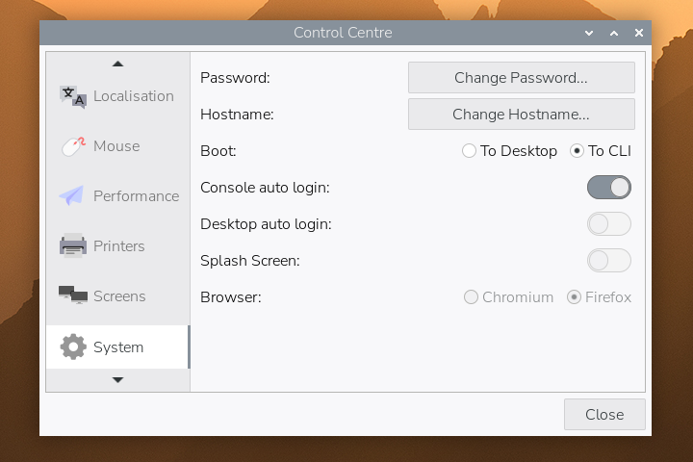Screen dimensions: 693x462
Task: Click the Change Password button
Action: click(522, 78)
